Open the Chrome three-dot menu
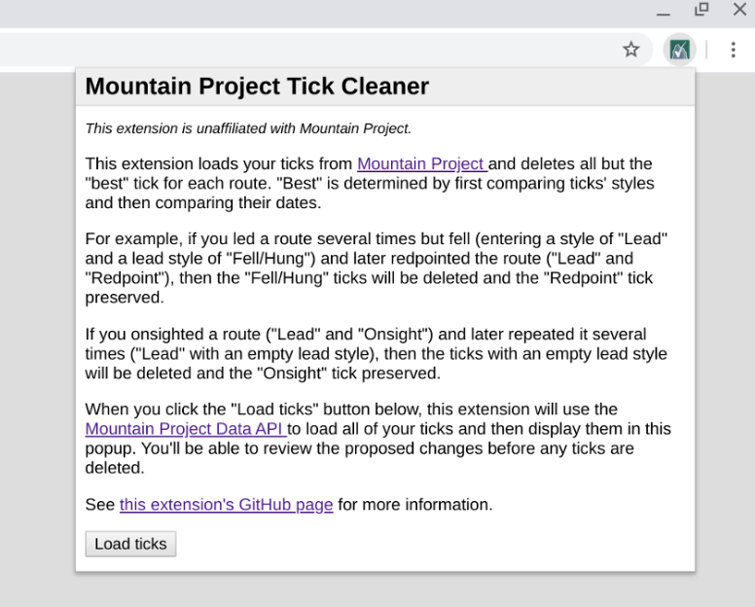 tap(733, 50)
